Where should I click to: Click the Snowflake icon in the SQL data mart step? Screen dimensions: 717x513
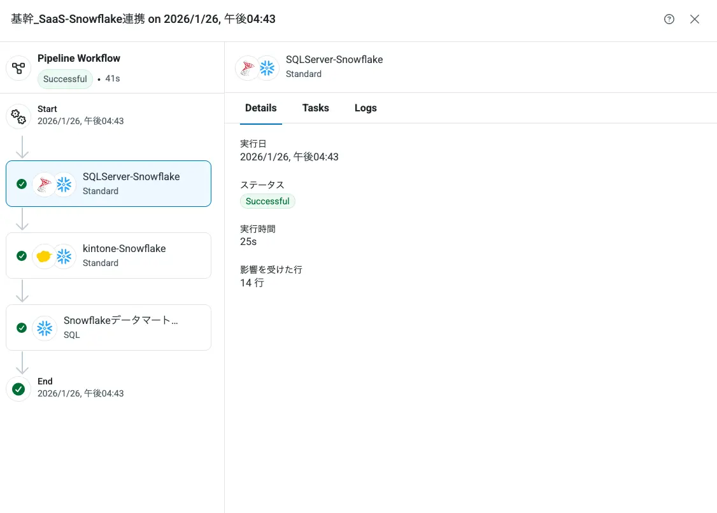[45, 328]
